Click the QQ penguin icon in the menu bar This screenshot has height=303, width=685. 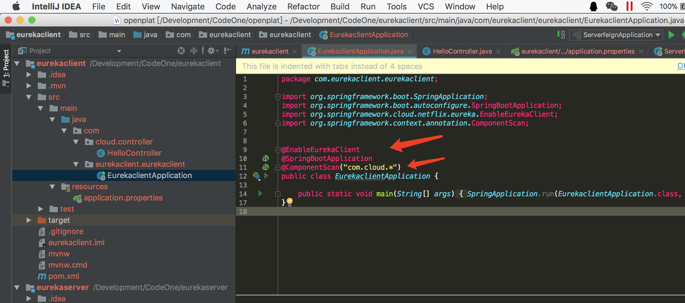593,6
